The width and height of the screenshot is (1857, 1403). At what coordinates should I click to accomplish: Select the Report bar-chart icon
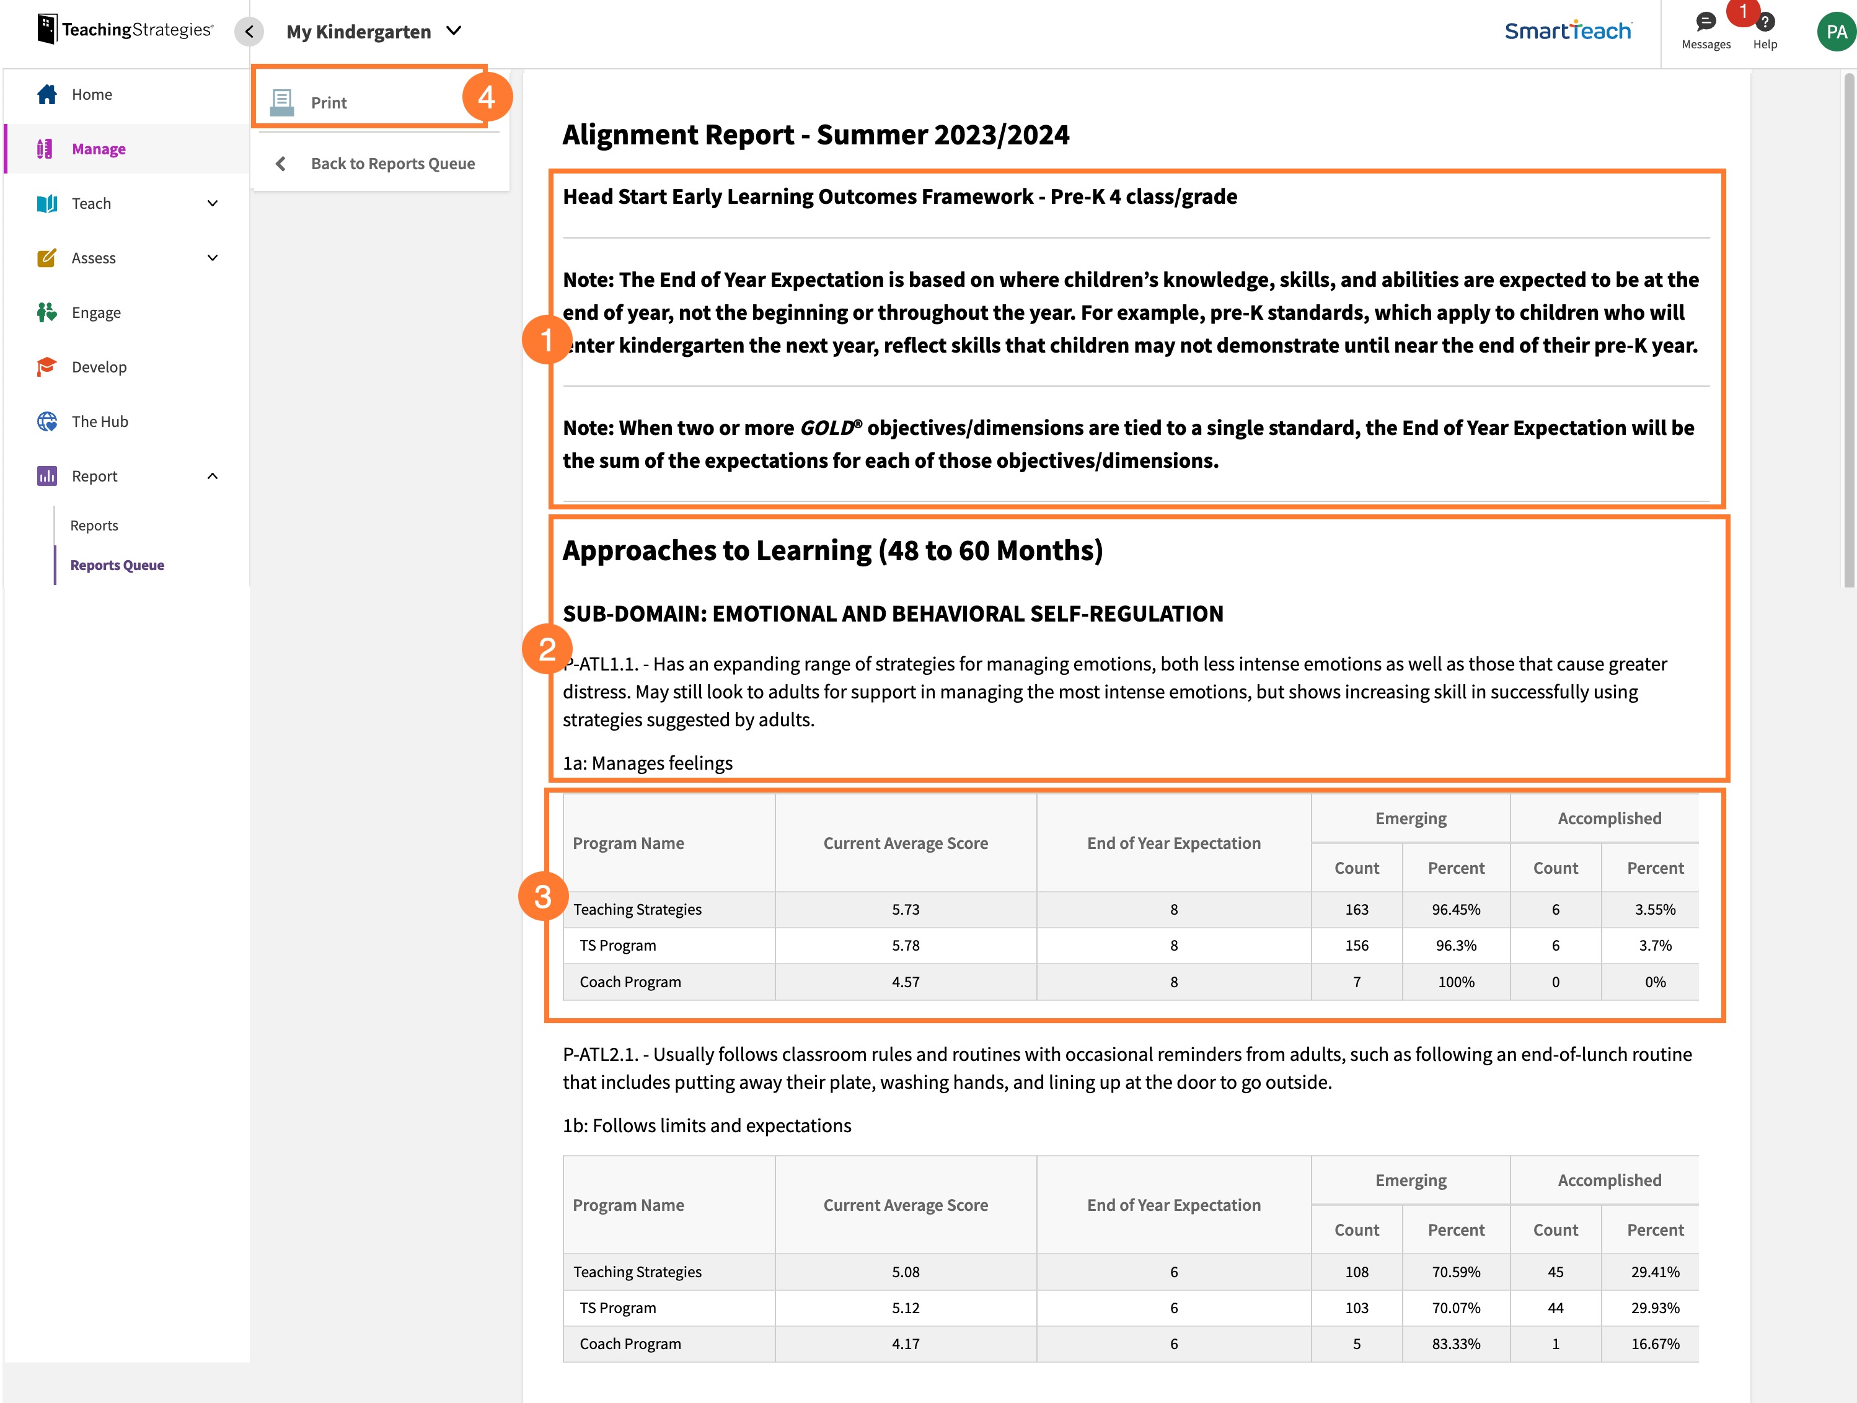(47, 476)
